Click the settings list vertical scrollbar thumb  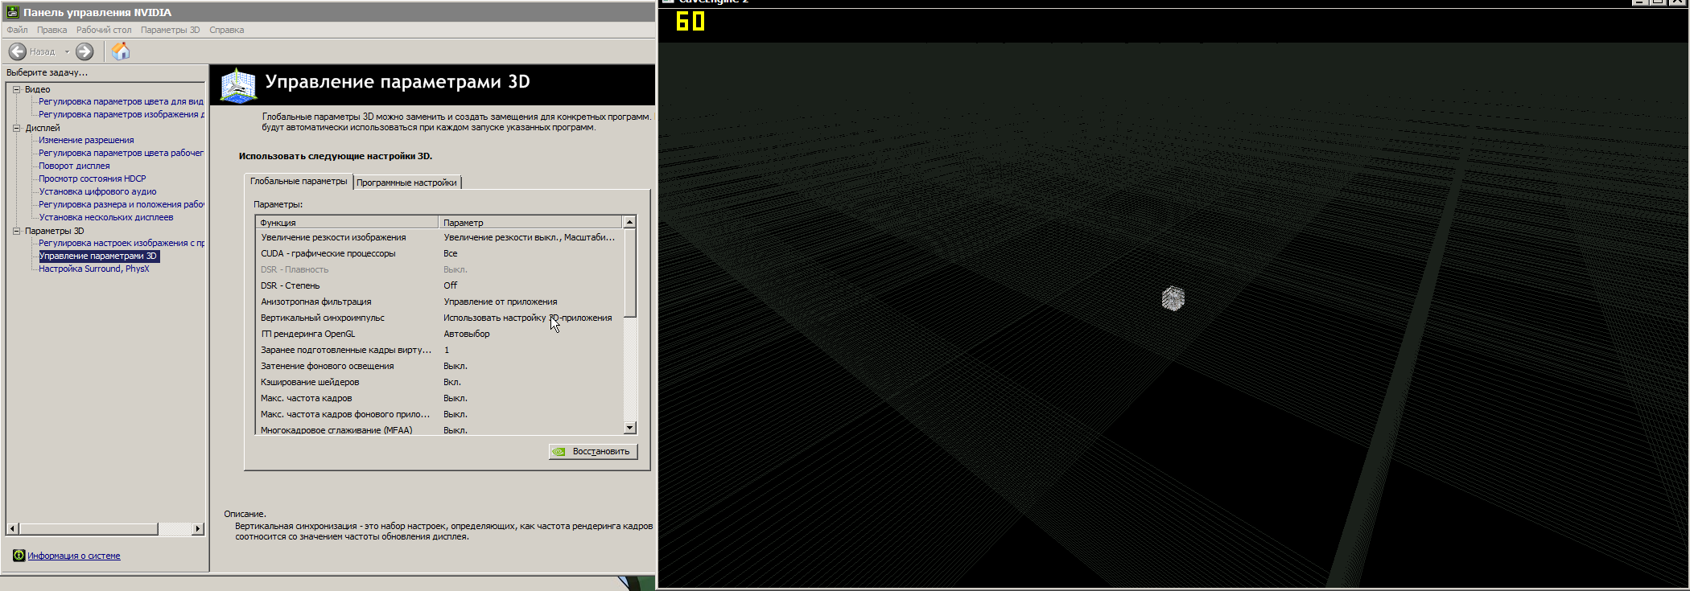[630, 273]
